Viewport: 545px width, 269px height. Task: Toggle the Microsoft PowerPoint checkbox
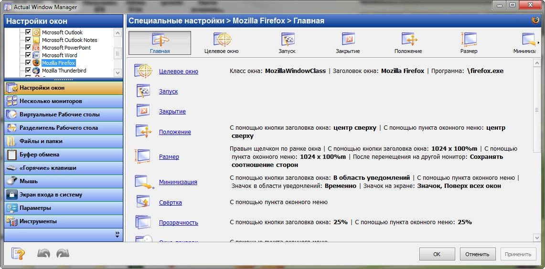coord(29,48)
